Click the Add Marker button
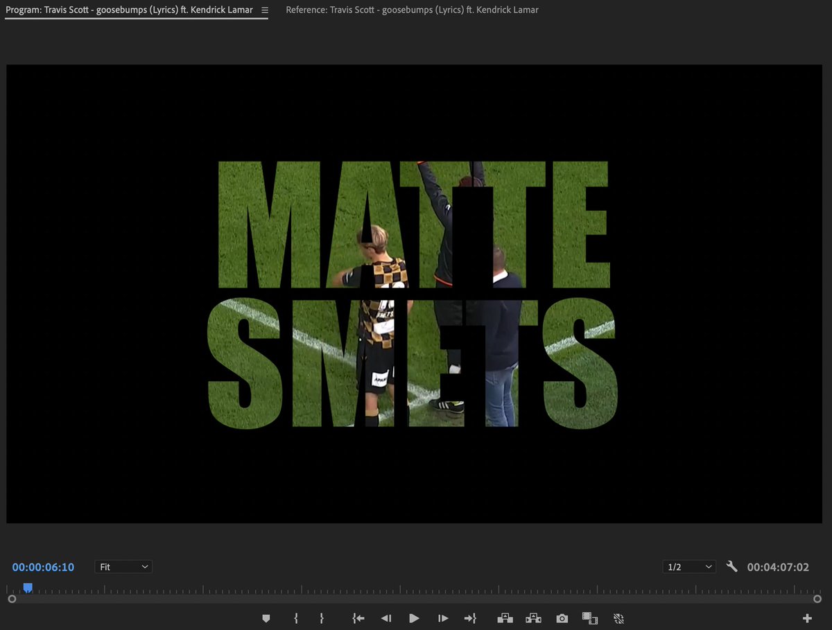Viewport: 832px width, 630px height. [x=266, y=618]
